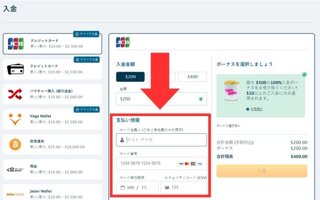Edit the 金額 amount field showing $200
Image resolution: width=320 pixels, height=200 pixels.
tap(156, 99)
